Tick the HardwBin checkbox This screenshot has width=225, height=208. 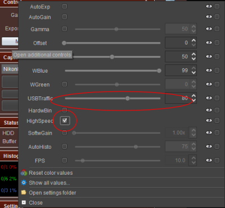pos(65,110)
